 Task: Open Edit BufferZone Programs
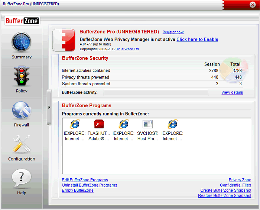(x=85, y=180)
